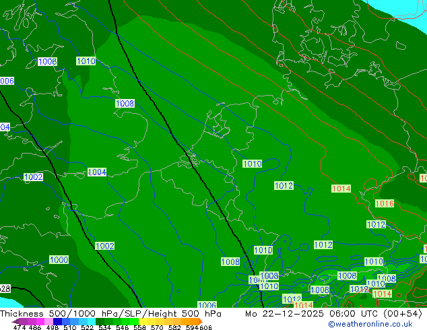The image size is (427, 330).
Task: Pick the first yellow swatch after lime green
Action: (x=143, y=321)
